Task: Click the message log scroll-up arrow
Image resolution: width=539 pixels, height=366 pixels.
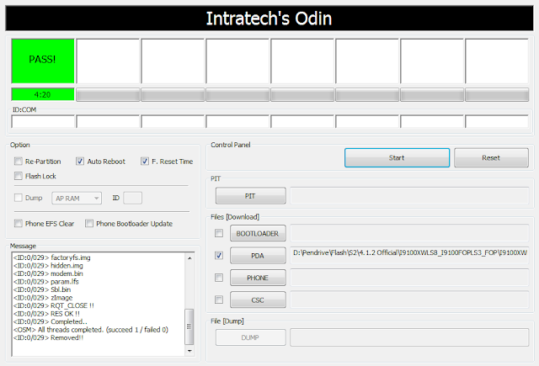Action: tap(189, 257)
